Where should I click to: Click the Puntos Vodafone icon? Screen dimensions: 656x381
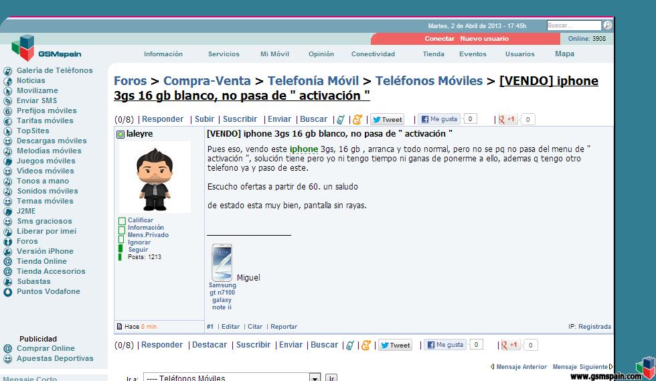coord(7,292)
